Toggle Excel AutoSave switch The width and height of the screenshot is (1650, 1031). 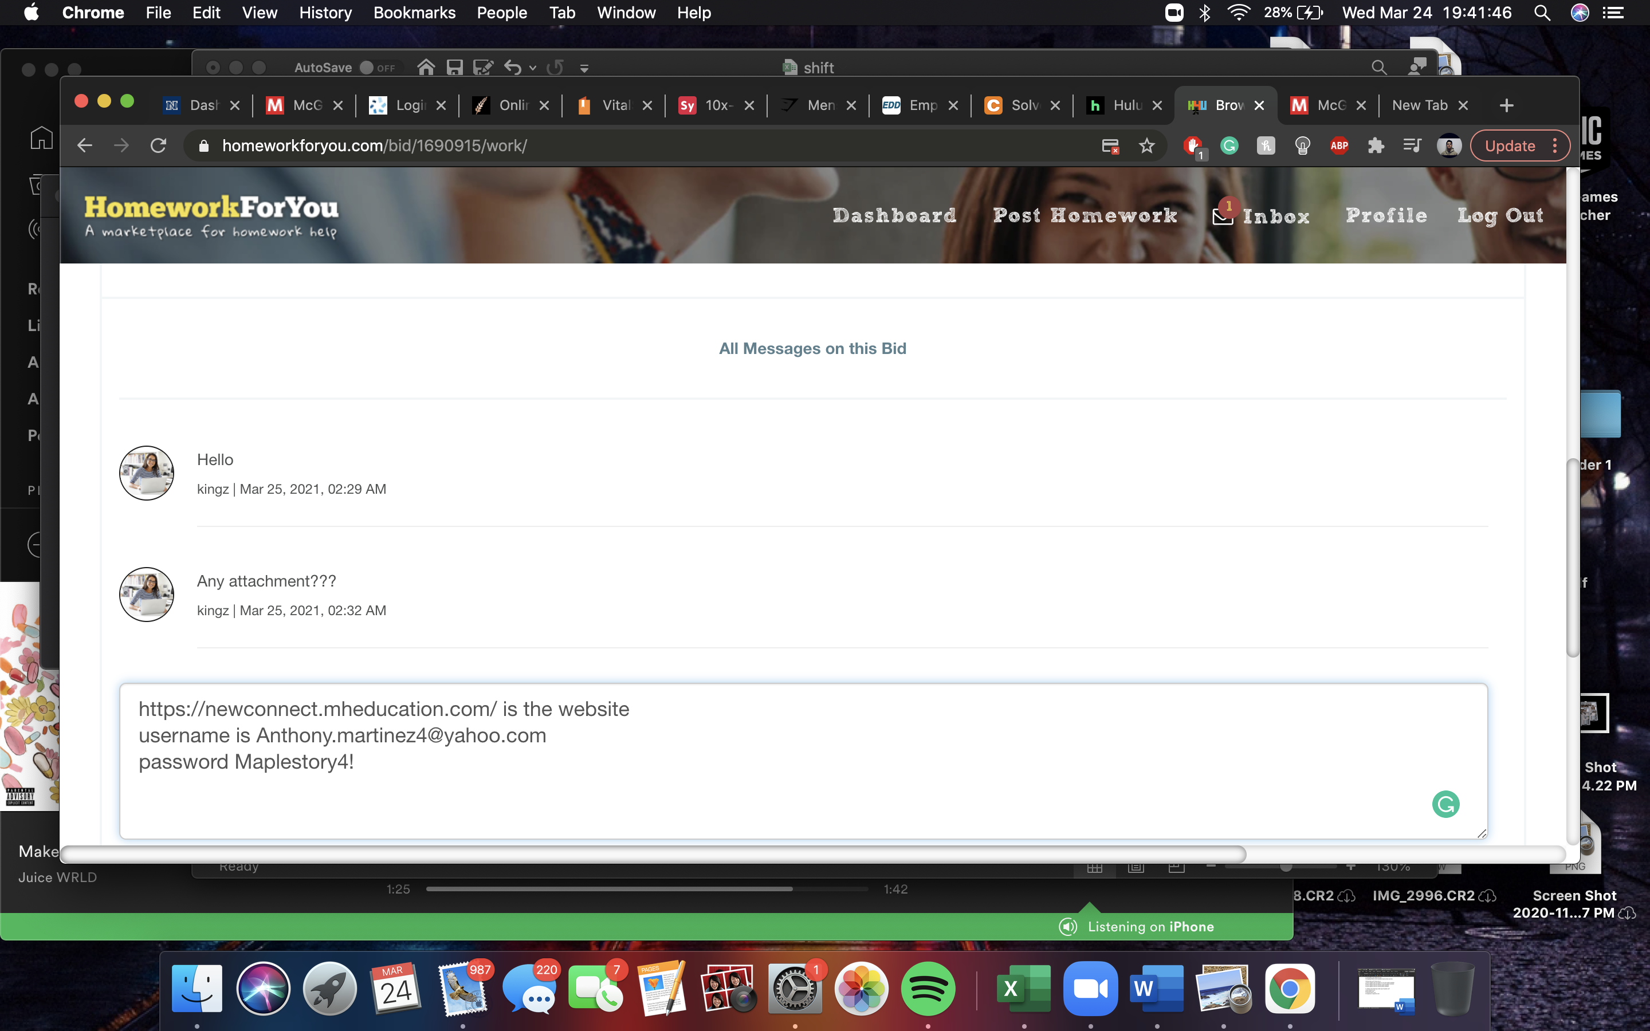[x=377, y=67]
